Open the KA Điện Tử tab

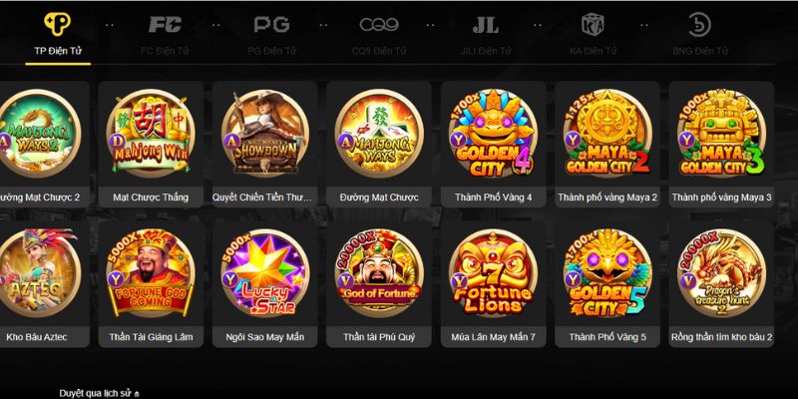593,35
